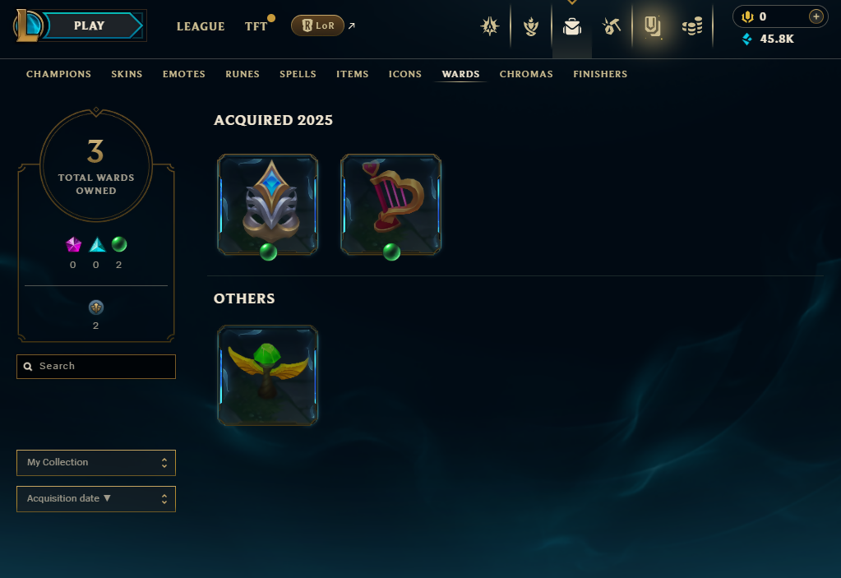Select the green winged ward thumbnail
This screenshot has width=841, height=578.
coord(268,375)
